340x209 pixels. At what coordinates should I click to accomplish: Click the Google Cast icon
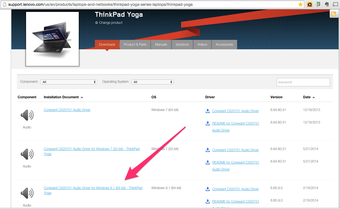point(335,4)
